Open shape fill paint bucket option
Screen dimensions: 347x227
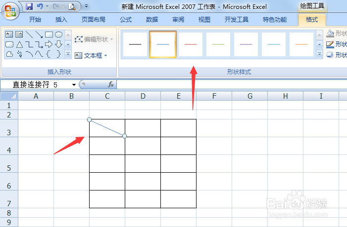coord(337,34)
